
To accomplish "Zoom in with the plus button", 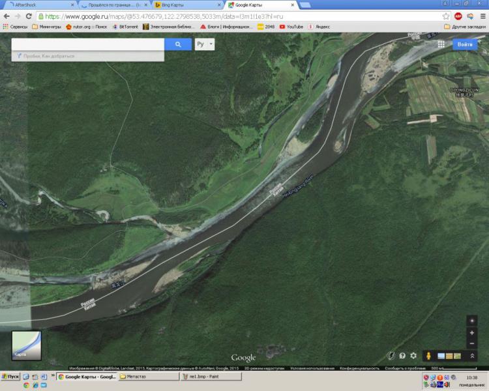I will 472,333.
